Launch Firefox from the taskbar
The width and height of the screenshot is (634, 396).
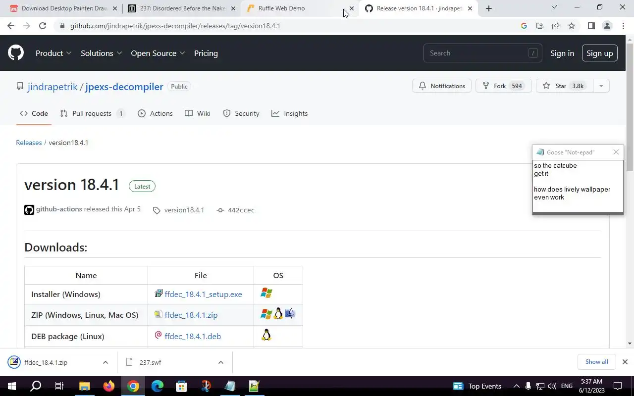pos(108,386)
